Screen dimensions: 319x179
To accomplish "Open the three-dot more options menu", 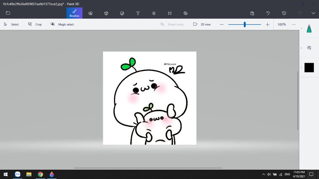I will point(293,24).
